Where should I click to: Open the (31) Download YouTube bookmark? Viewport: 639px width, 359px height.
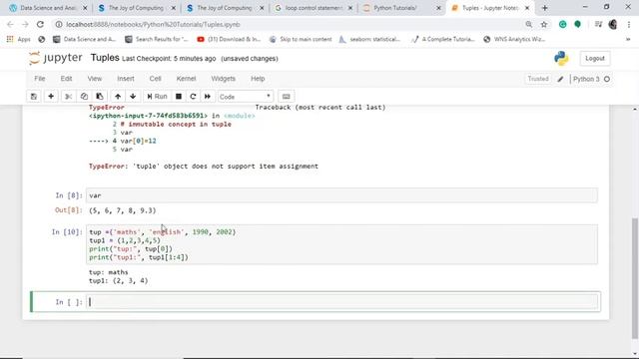point(229,39)
